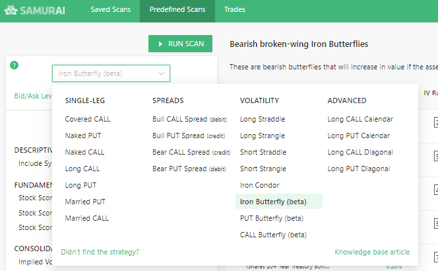The width and height of the screenshot is (438, 271).
Task: Open the Saved Scans tab
Action: coord(111,9)
